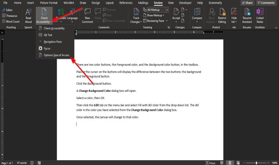Switch to the References tab
This screenshot has height=165, width=279.
(126, 3)
